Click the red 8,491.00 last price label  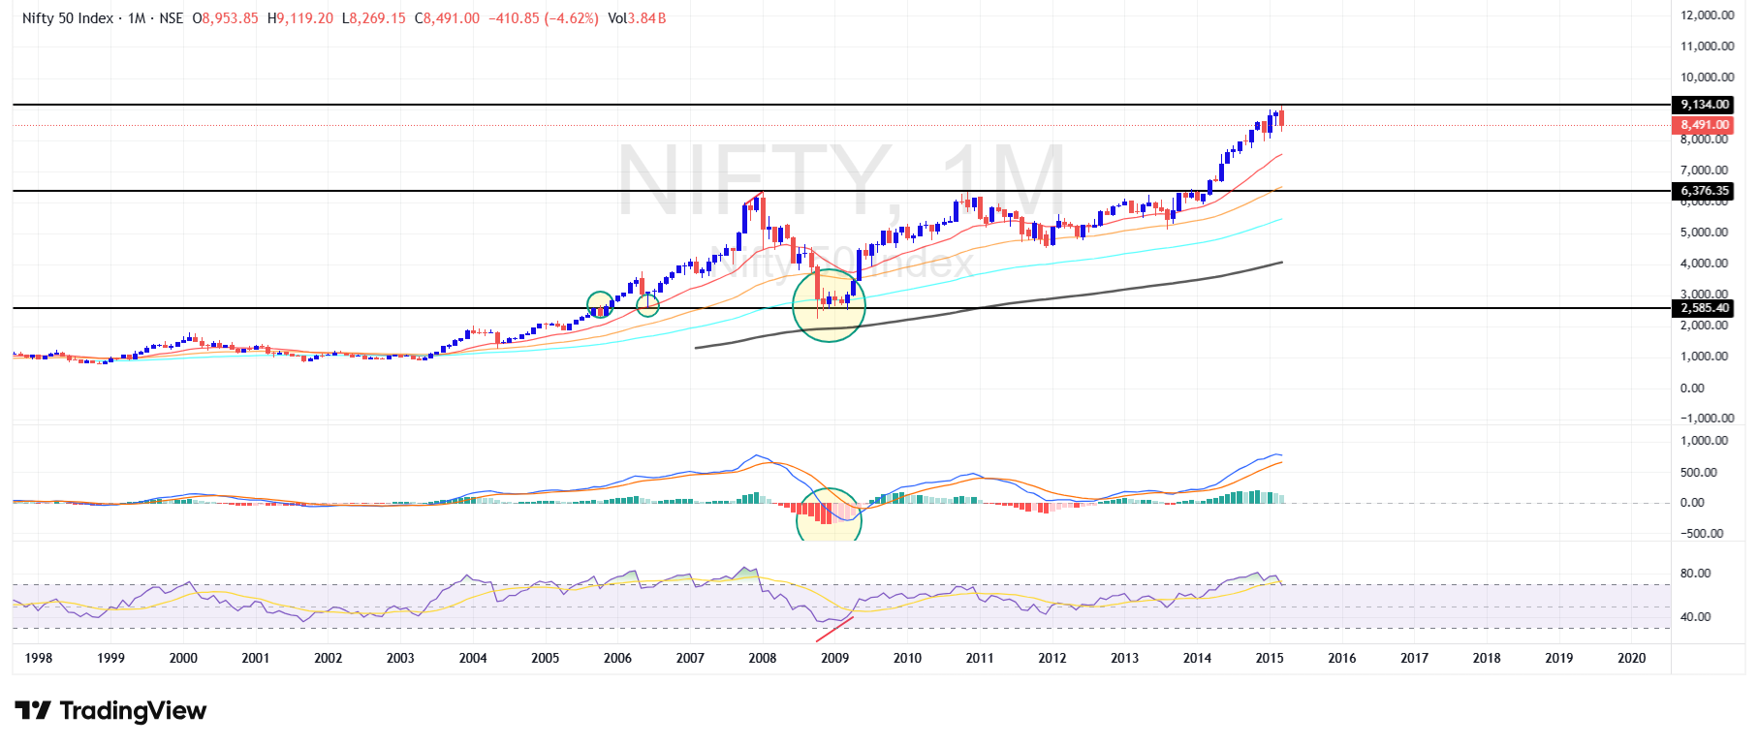tap(1704, 125)
